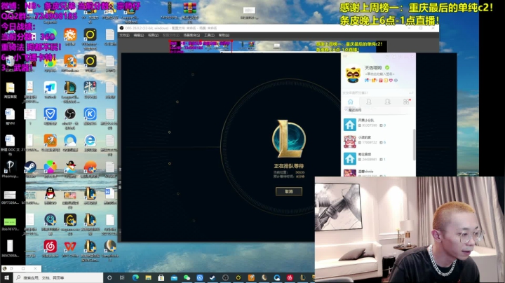Image resolution: width=505 pixels, height=283 pixels.
Task: Click YY signature input under username
Action: pos(379,74)
